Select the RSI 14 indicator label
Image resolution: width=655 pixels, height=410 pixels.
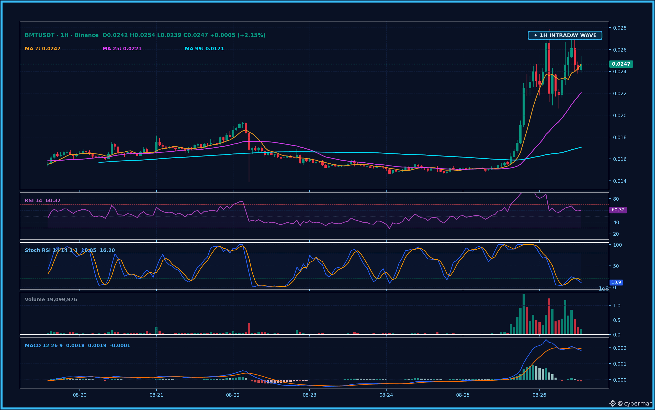click(x=43, y=201)
